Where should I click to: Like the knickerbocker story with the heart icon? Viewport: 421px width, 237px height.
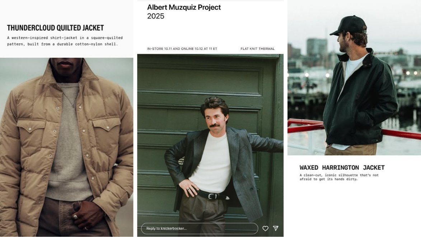coord(265,228)
